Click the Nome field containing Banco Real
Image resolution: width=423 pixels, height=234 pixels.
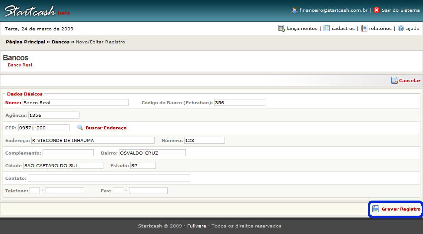pyautogui.click(x=76, y=102)
